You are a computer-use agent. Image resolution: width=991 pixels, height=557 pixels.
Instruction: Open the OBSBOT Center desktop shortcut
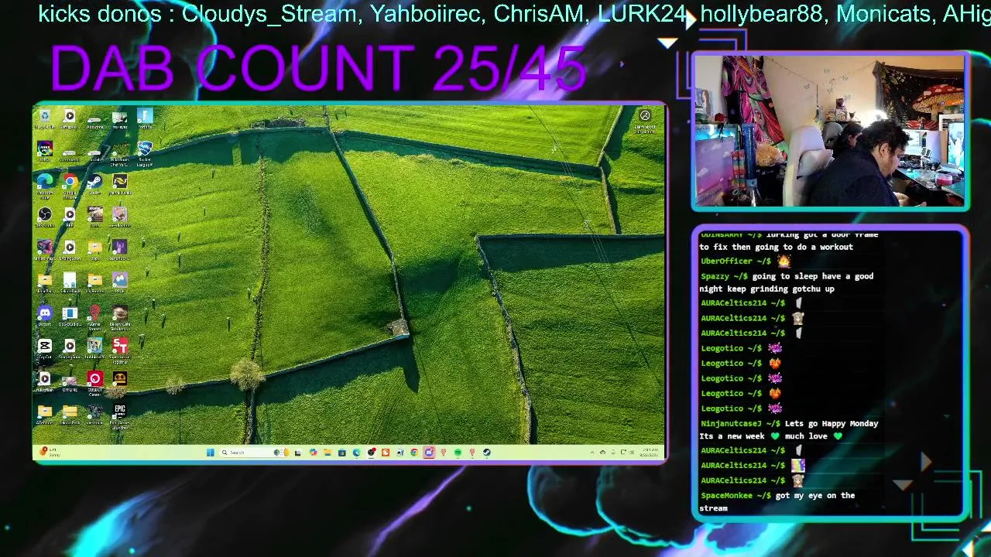pos(95,384)
